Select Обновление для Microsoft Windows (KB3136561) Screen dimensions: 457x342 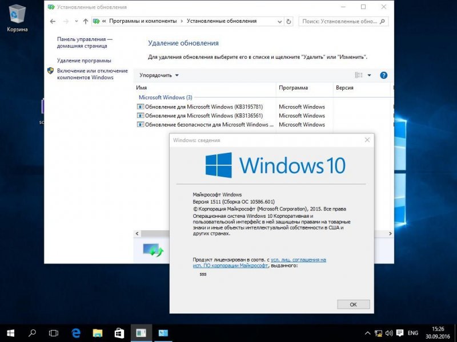coord(204,116)
